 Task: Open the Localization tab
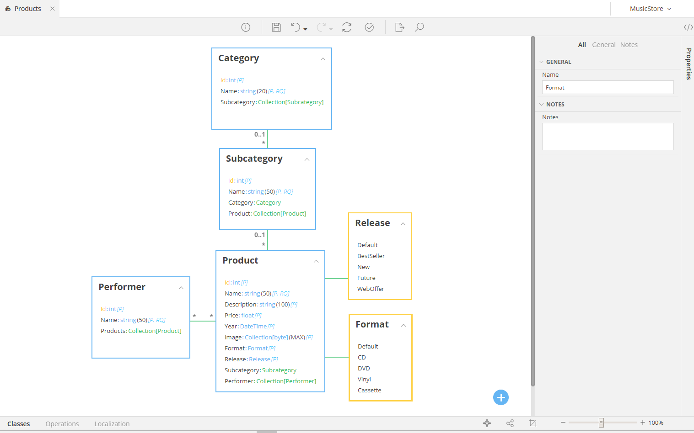tap(112, 424)
